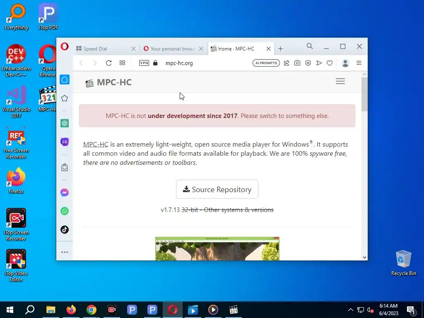Take a snapshot with camera icon
424x318 pixels.
(x=297, y=63)
